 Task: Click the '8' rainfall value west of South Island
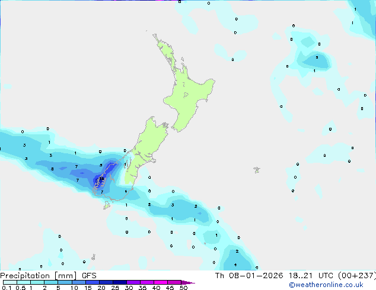52,169
